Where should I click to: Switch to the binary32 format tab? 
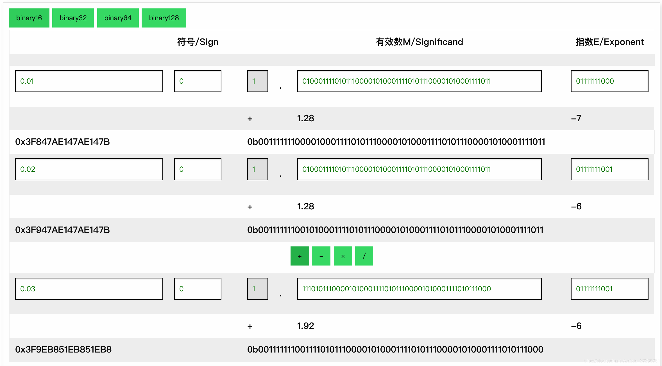pyautogui.click(x=73, y=18)
